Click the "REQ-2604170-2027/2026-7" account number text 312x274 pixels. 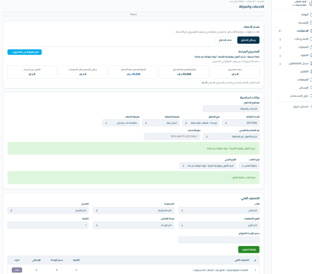click(184, 137)
